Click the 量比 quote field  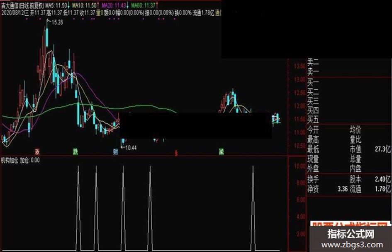(355, 139)
